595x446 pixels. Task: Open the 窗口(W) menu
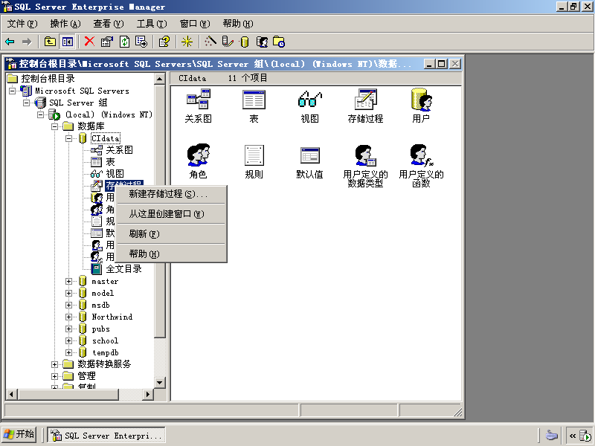(195, 24)
